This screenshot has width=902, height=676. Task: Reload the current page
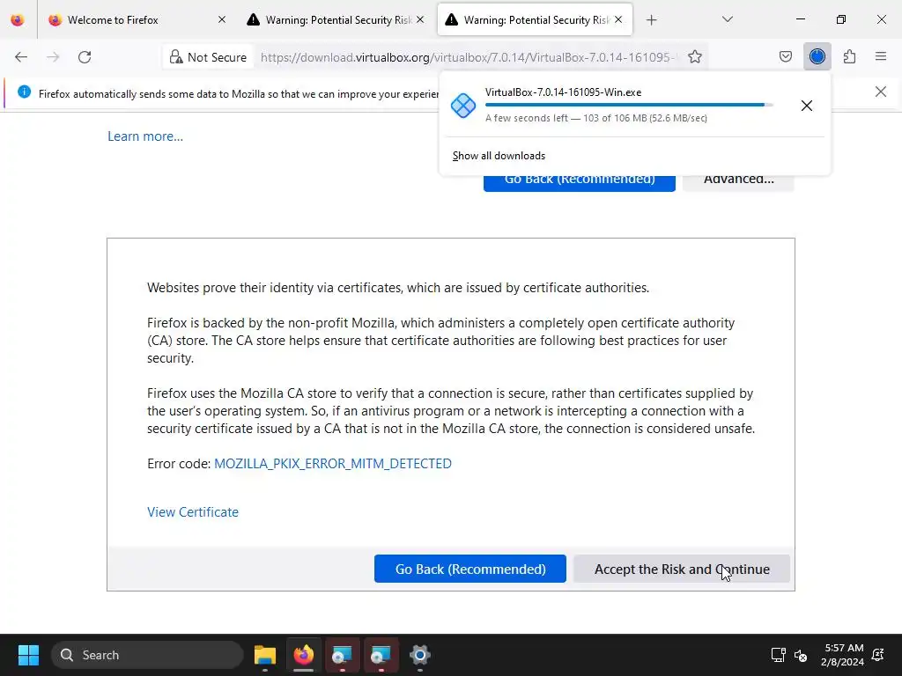[85, 57]
